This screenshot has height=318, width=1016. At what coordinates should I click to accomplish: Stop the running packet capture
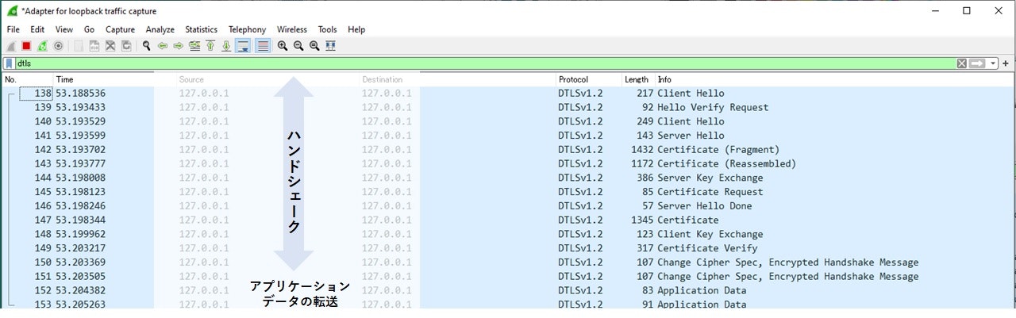point(26,46)
